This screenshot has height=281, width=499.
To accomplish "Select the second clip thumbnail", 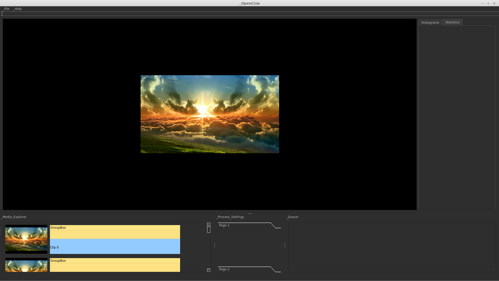I will (26, 265).
